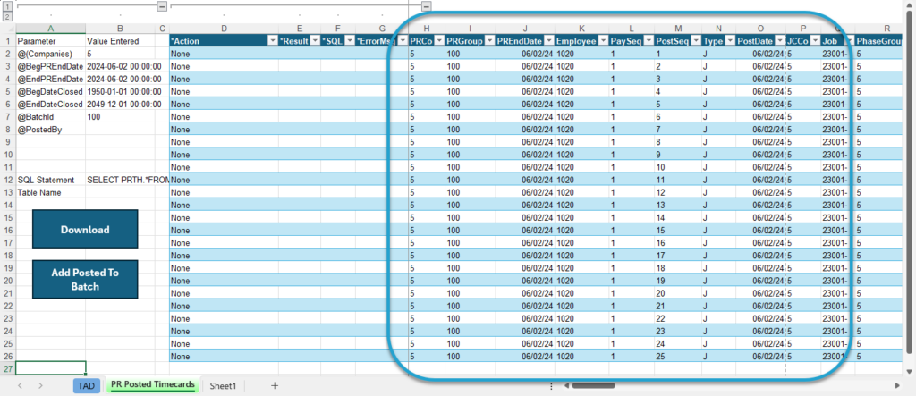Click the horizontal scrollbar thumb

pyautogui.click(x=596, y=385)
